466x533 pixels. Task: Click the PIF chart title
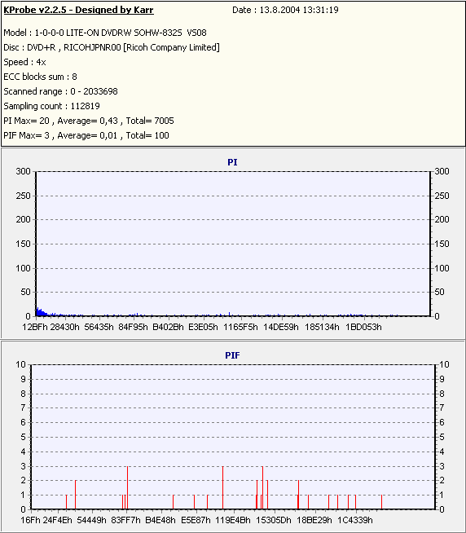[232, 355]
